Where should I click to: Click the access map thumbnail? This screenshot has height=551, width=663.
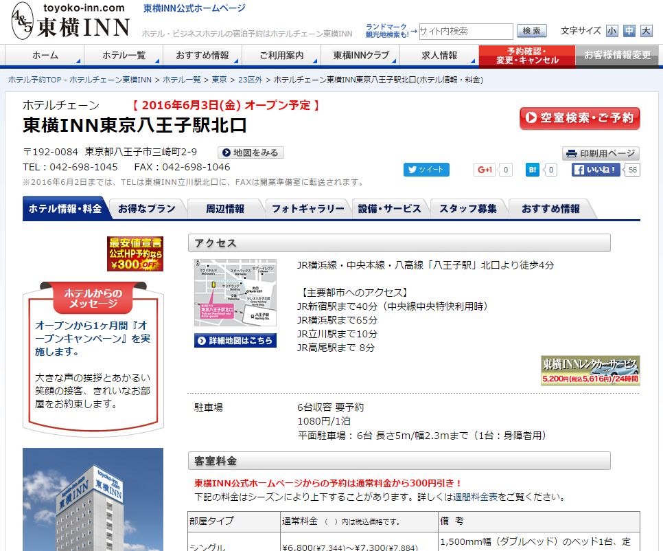pos(235,293)
